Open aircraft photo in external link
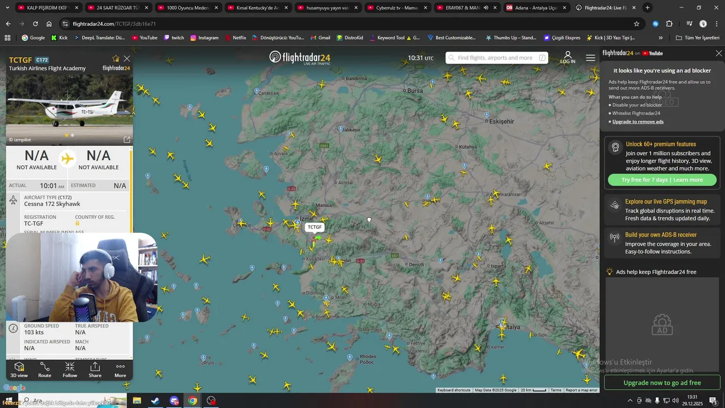 click(x=127, y=139)
